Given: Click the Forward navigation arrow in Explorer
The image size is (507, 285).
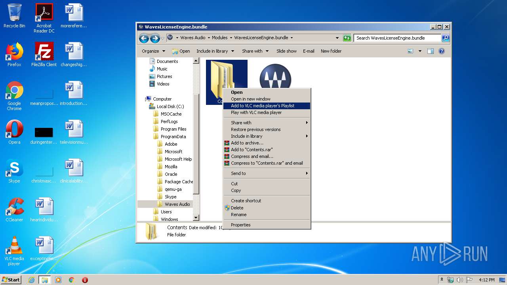Looking at the screenshot, I should (x=155, y=38).
